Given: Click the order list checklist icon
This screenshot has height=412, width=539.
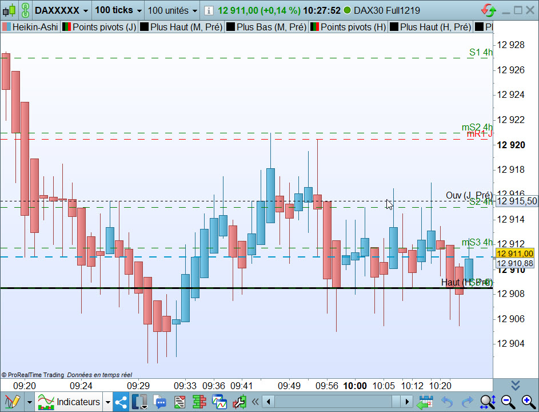Looking at the screenshot, I should [179, 402].
